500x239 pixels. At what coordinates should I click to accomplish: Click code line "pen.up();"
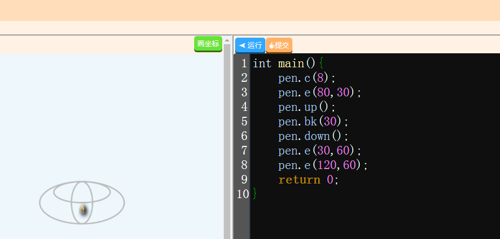pyautogui.click(x=307, y=107)
